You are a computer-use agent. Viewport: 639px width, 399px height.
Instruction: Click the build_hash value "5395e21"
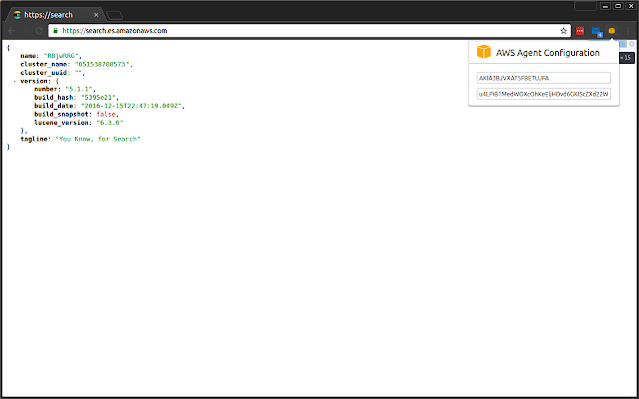tap(100, 98)
